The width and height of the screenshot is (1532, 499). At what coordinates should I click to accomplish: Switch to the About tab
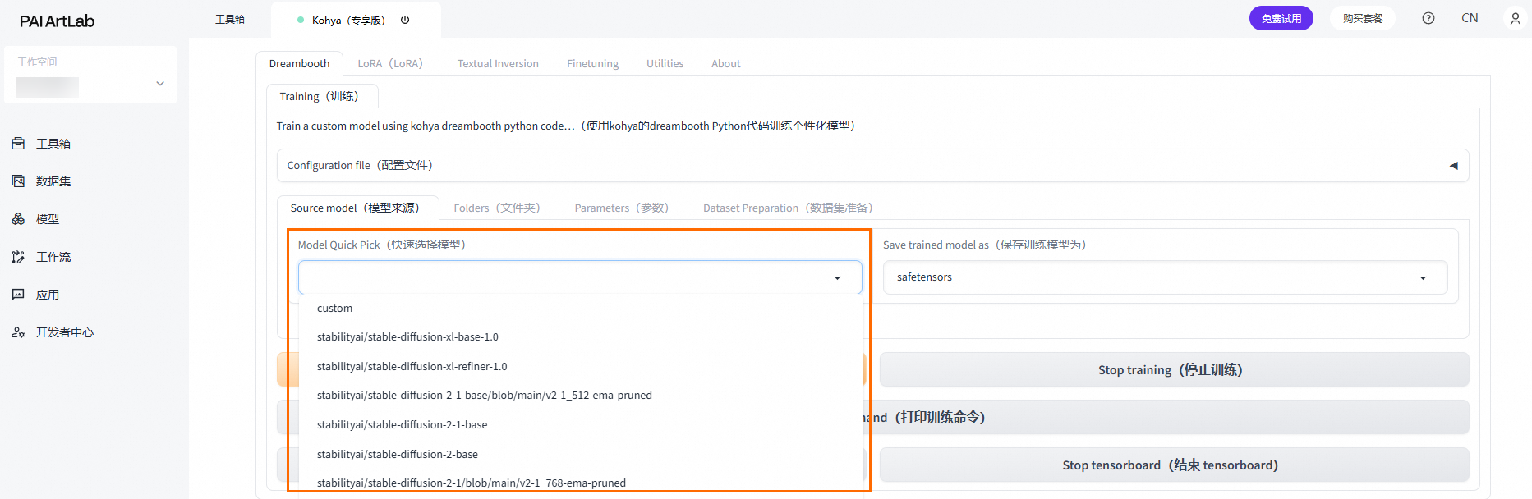click(x=726, y=63)
